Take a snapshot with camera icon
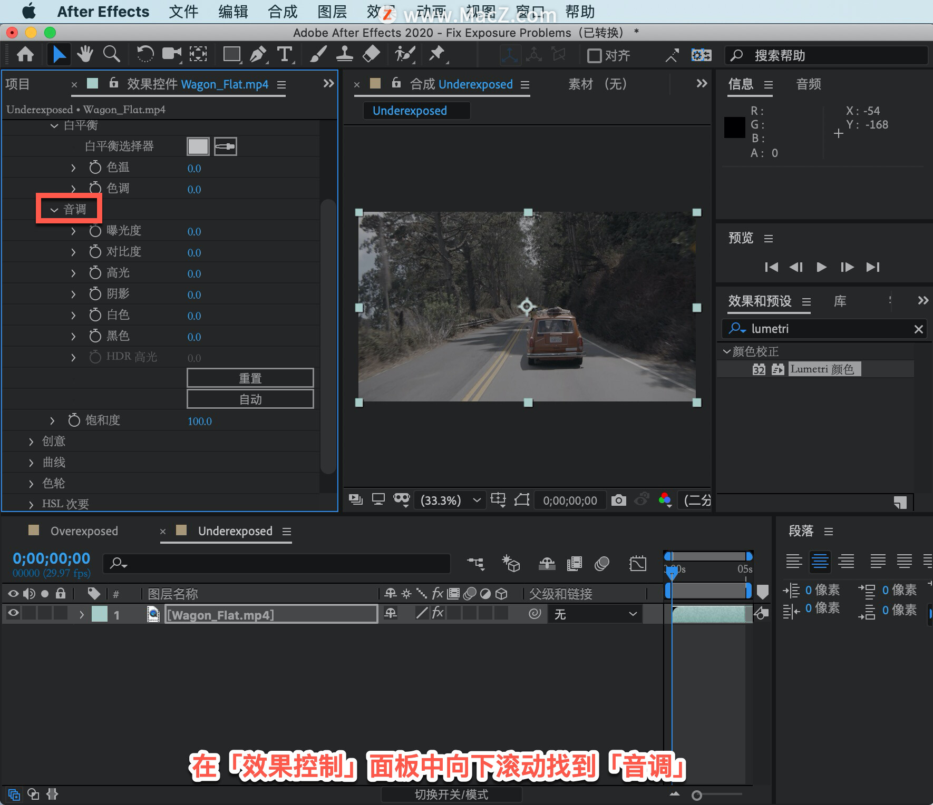 click(618, 500)
